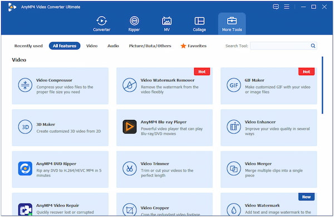
Task: Click the 3D Maker icon
Action: point(25,127)
